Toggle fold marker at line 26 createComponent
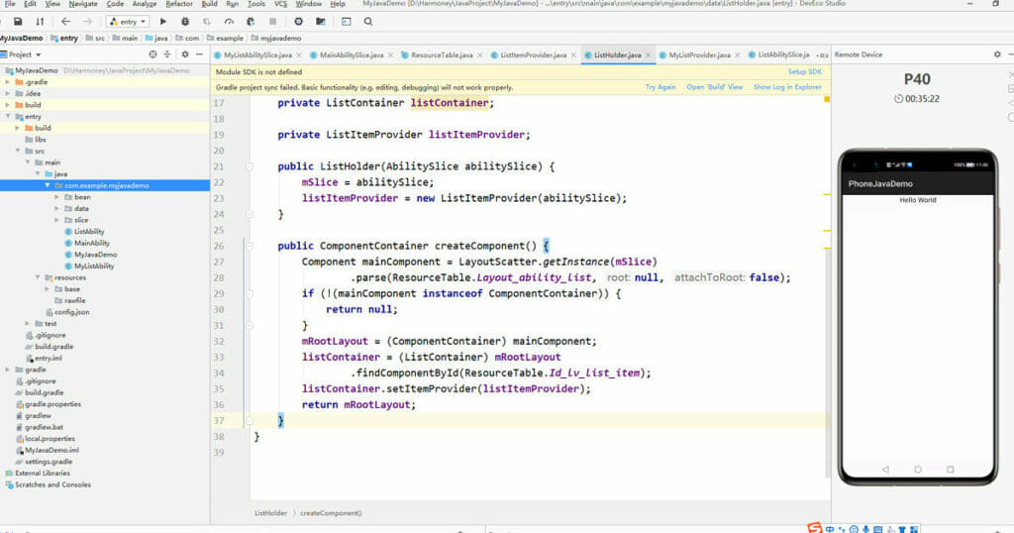The height and width of the screenshot is (533, 1014). click(250, 246)
